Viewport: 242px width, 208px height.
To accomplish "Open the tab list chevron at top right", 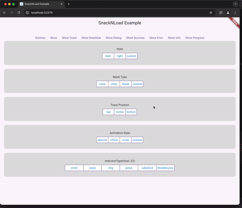I will (236, 4).
